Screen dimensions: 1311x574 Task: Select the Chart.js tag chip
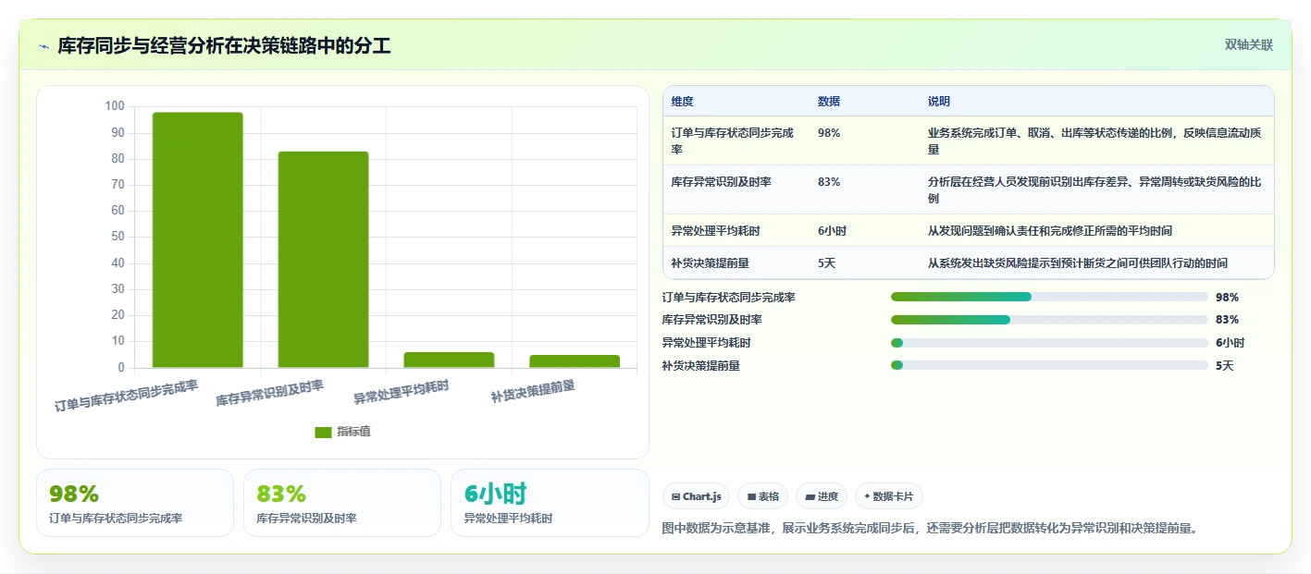coord(696,496)
